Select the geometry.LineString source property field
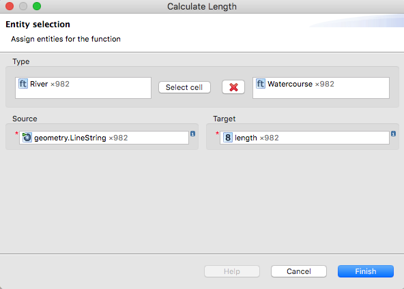This screenshot has width=404, height=289. pyautogui.click(x=104, y=138)
